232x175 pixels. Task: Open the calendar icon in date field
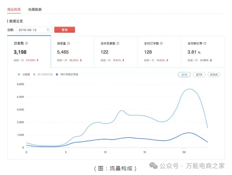tap(48, 30)
